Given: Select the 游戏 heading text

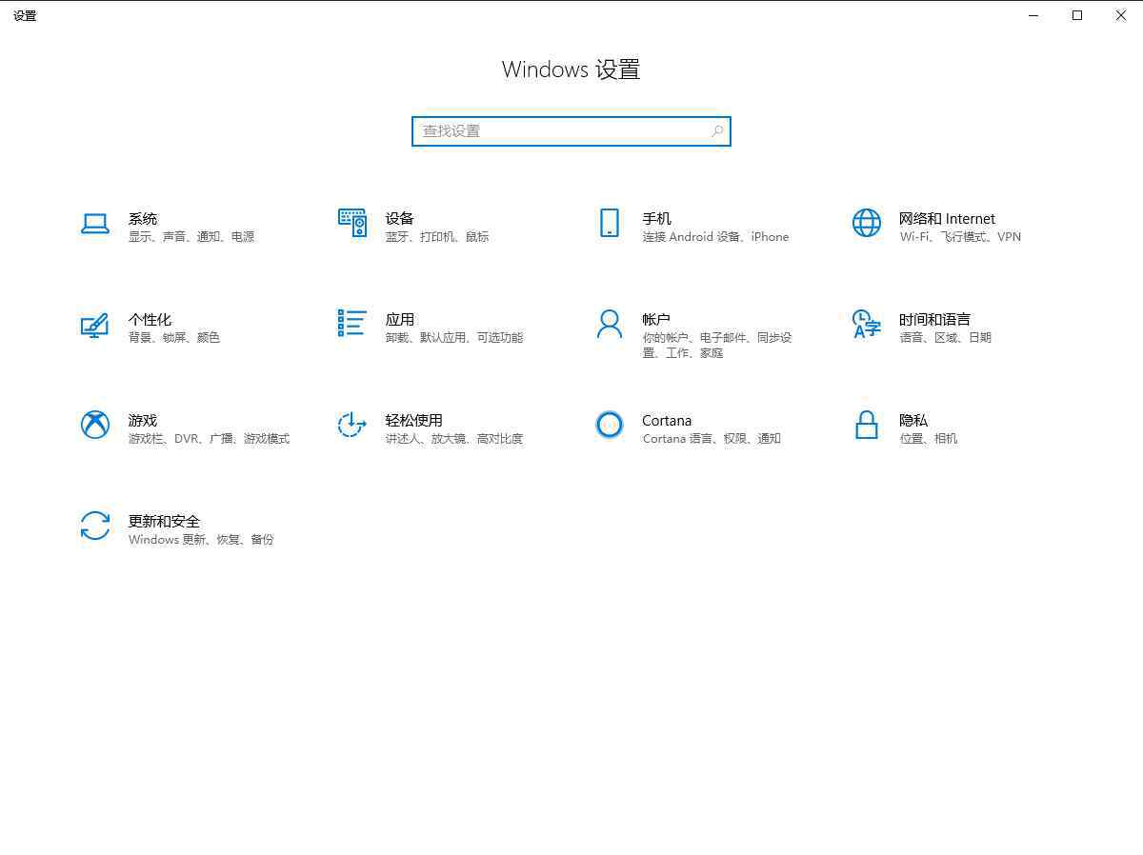Looking at the screenshot, I should point(143,421).
